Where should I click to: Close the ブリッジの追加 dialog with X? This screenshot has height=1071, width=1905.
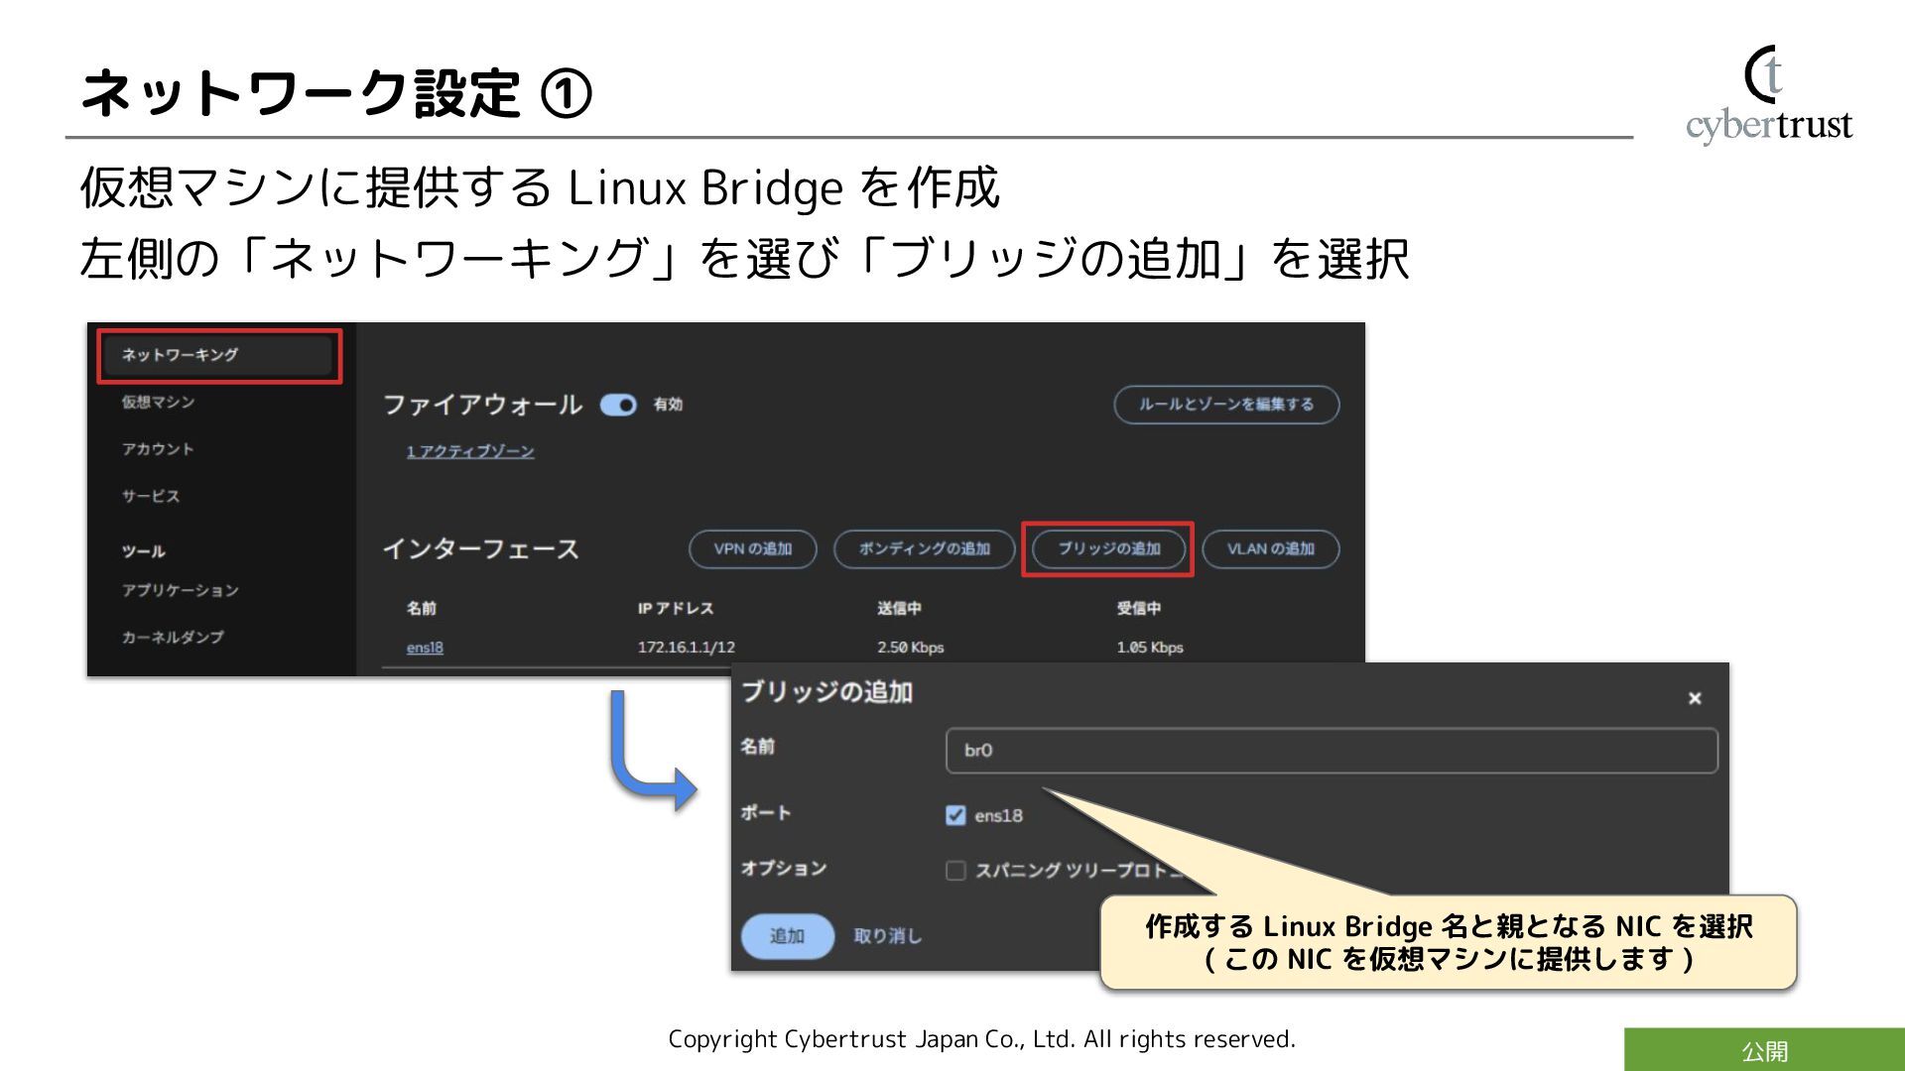pos(1695,698)
